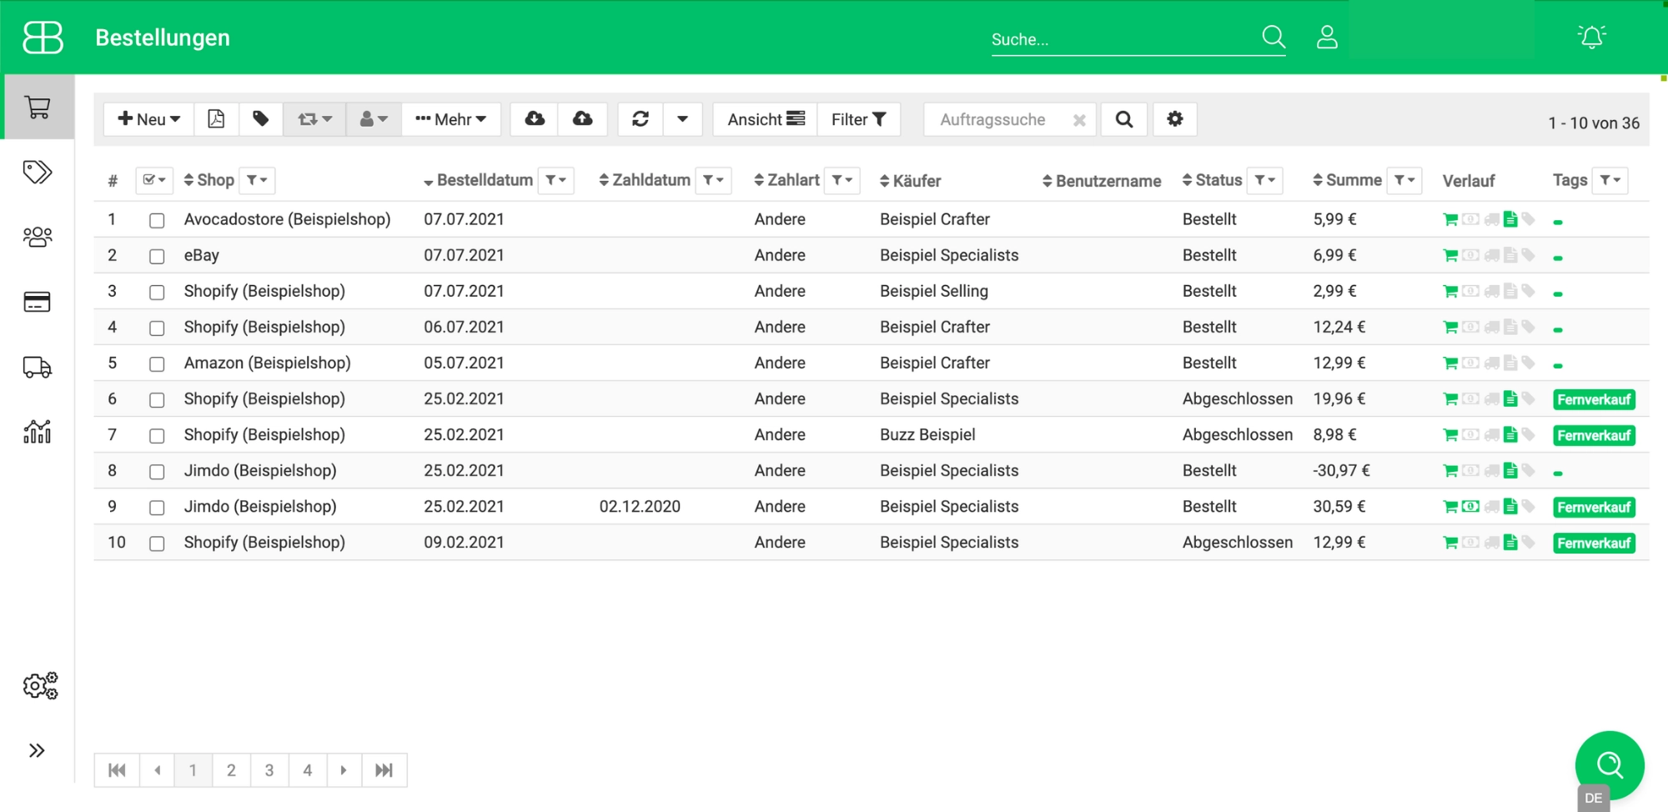Sort by Bestelldatum column header

478,180
